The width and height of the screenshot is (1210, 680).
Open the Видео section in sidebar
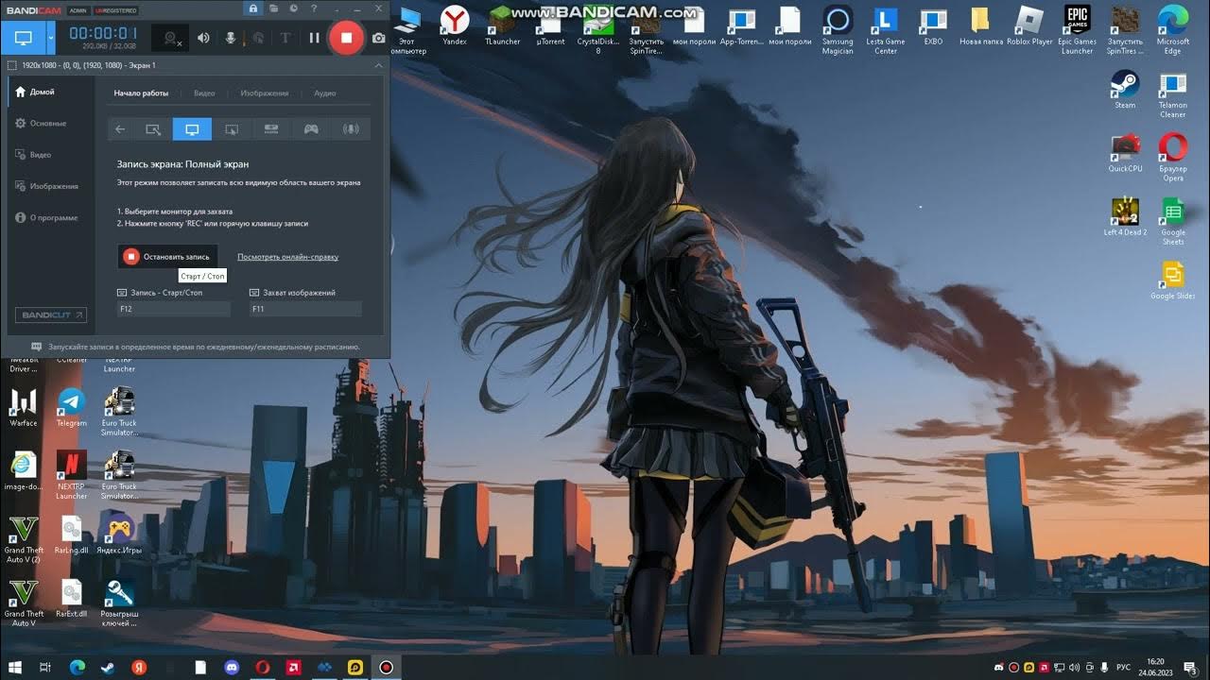[x=33, y=154]
